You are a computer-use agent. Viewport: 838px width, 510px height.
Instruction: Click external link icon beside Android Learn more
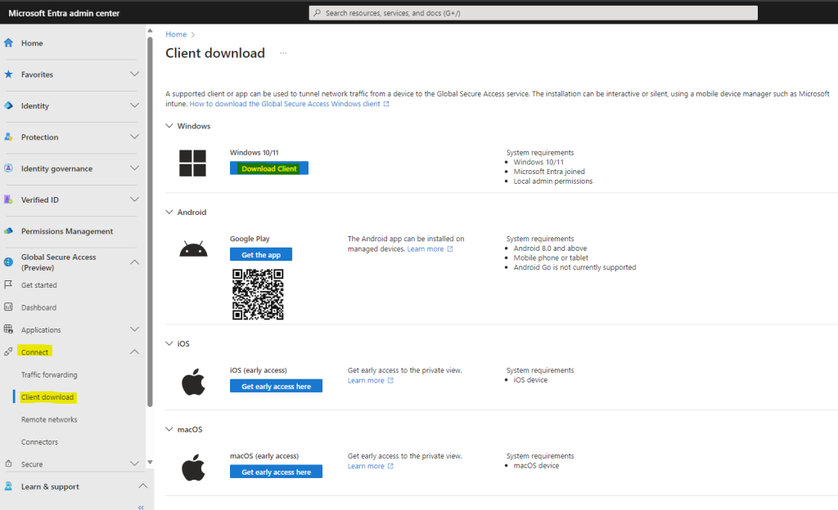(450, 249)
